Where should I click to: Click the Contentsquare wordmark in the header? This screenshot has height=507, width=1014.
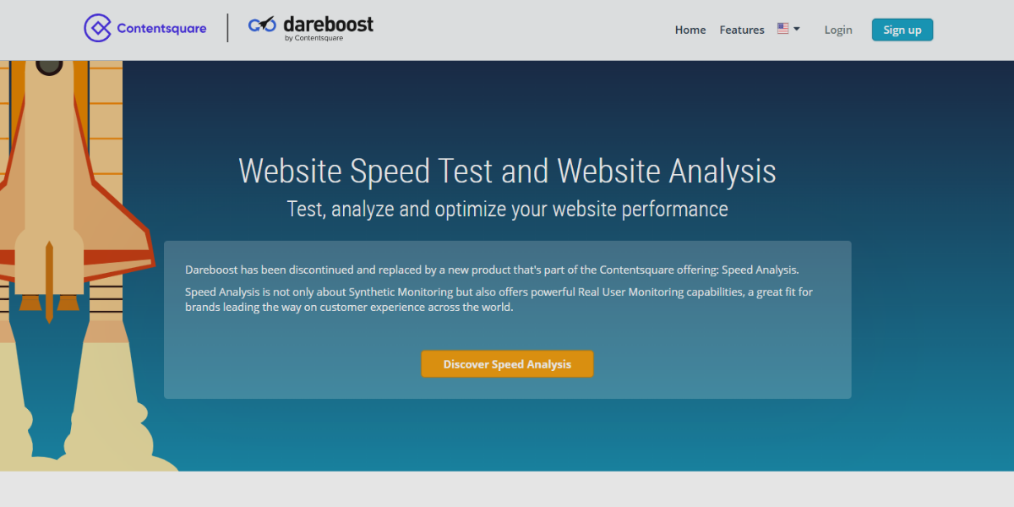tap(161, 27)
